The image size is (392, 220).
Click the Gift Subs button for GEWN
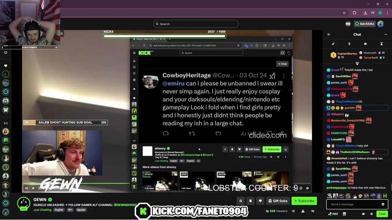[x=278, y=201]
